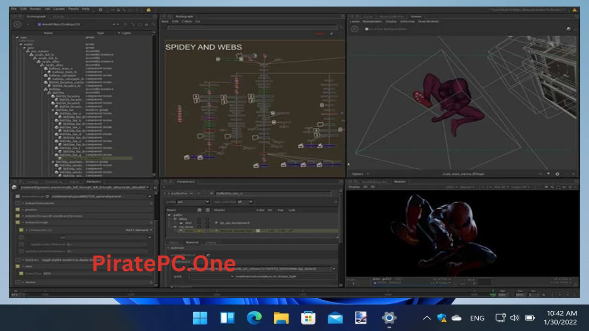The width and height of the screenshot is (589, 331).
Task: Open the Selection menu in Viewer
Action: click(407, 21)
